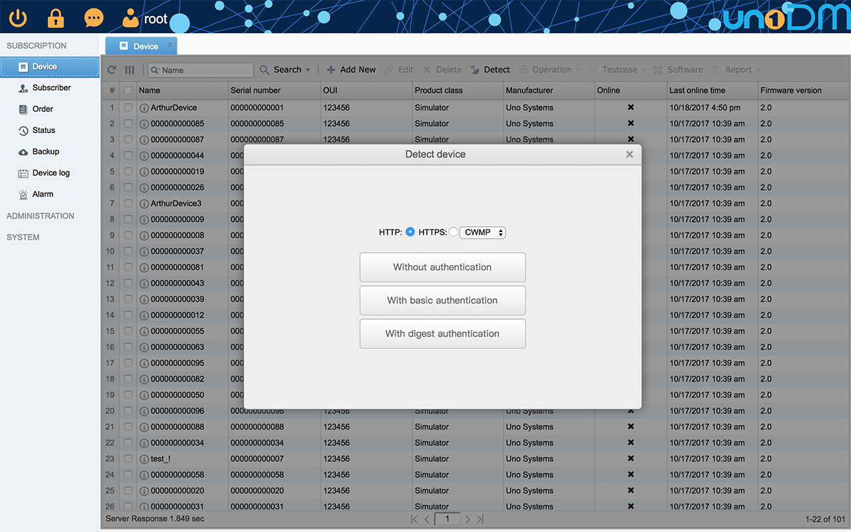Click the column layout icon
Viewport: 851px width, 532px height.
coord(130,70)
